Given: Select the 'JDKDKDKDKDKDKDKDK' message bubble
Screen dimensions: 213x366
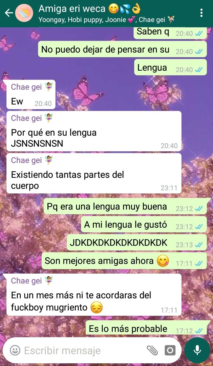Looking at the screenshot, I should 137,243.
